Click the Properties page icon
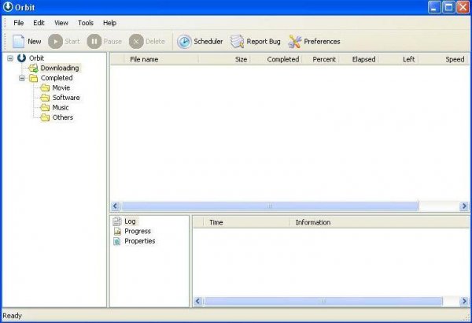Screen dimensions: 472x323 point(117,241)
